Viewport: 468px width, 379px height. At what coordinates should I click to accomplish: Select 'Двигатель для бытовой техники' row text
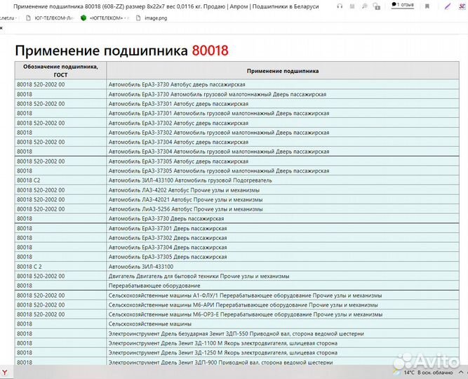(x=199, y=277)
